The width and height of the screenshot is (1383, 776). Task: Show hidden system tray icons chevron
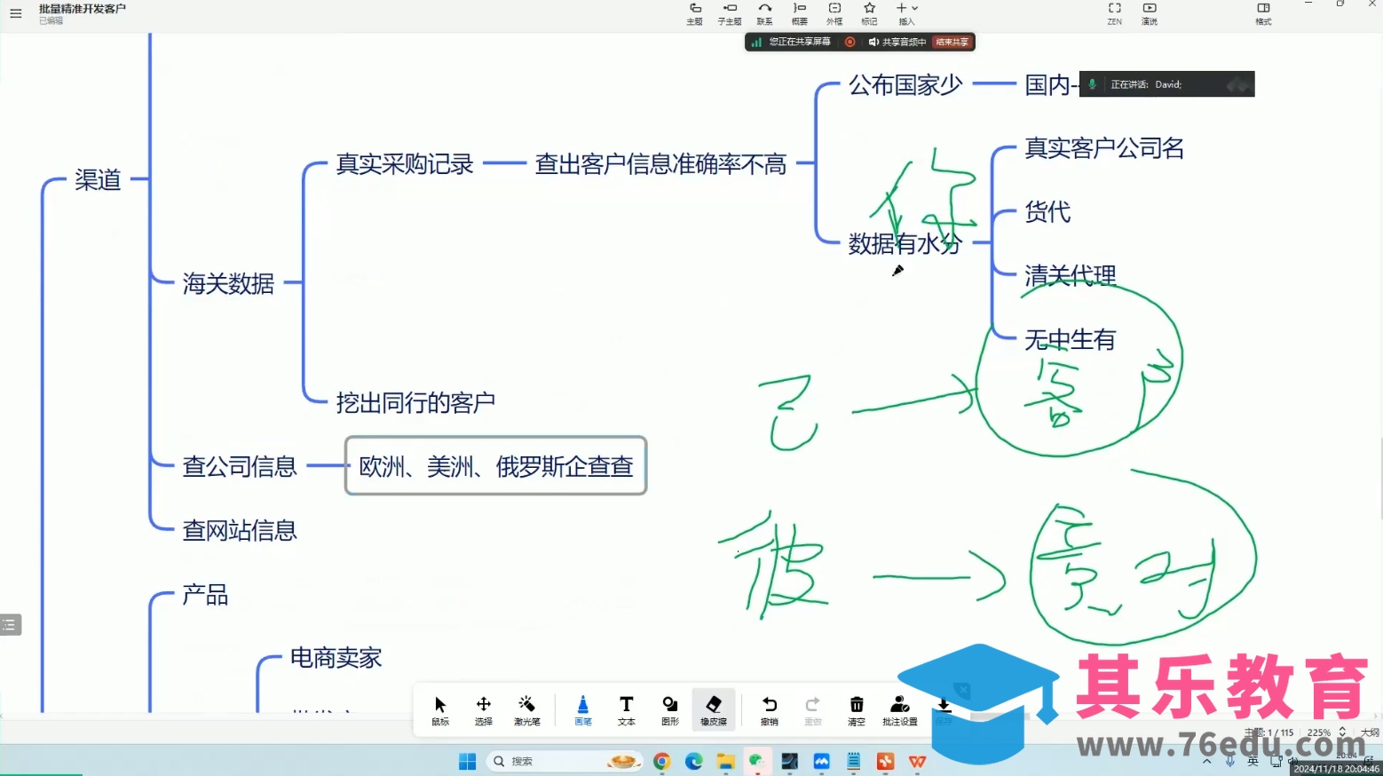tap(1206, 762)
